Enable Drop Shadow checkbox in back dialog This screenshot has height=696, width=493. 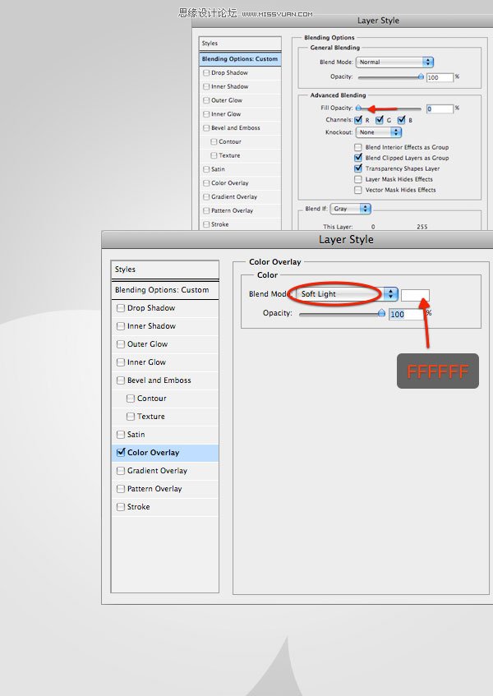tap(206, 73)
